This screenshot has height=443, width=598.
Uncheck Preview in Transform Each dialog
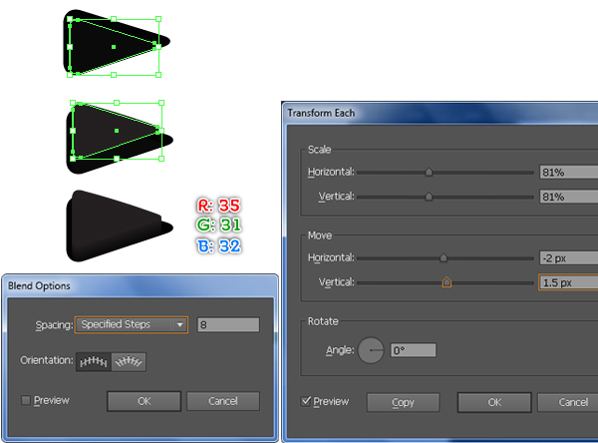(x=306, y=401)
